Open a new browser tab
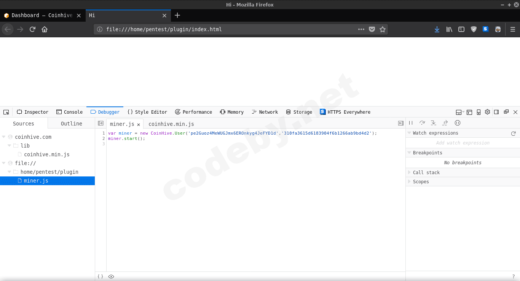Viewport: 520px width, 281px height. click(x=177, y=16)
